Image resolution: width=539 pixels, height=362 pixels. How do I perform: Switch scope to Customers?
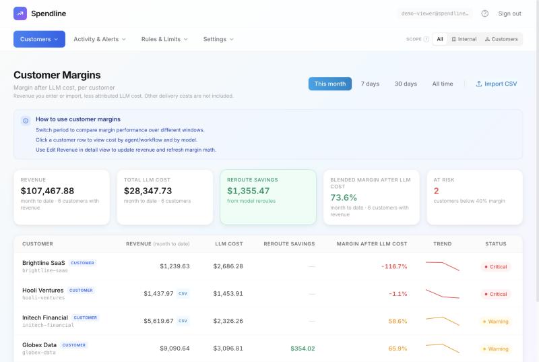click(x=501, y=39)
